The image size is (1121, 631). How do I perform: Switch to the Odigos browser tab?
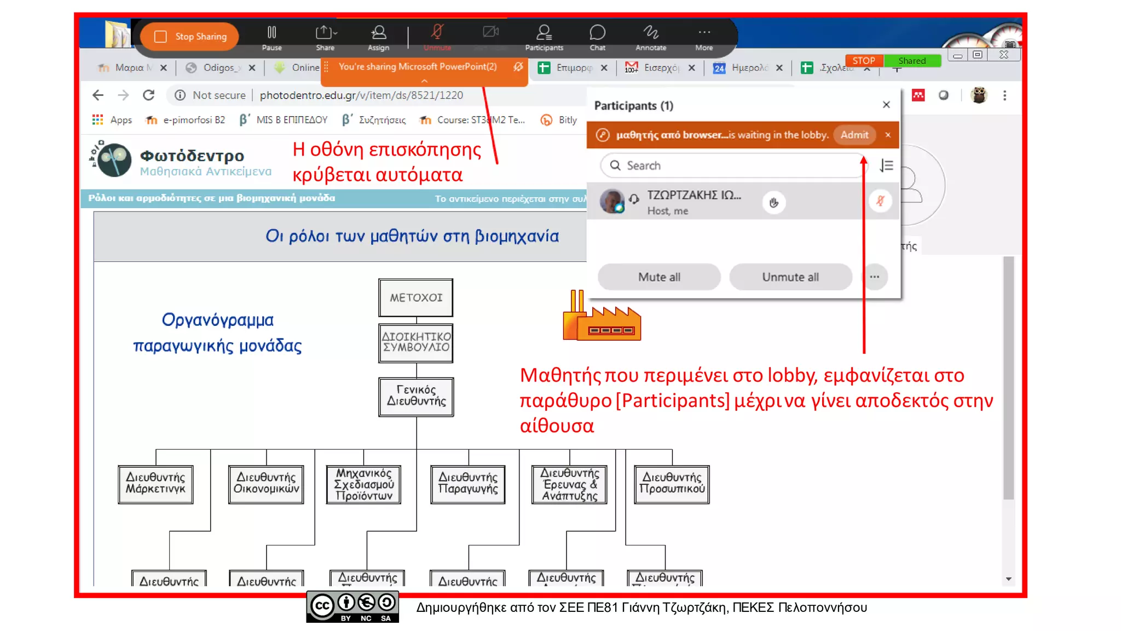point(218,68)
